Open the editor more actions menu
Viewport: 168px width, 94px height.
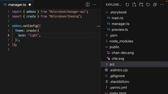94,5
